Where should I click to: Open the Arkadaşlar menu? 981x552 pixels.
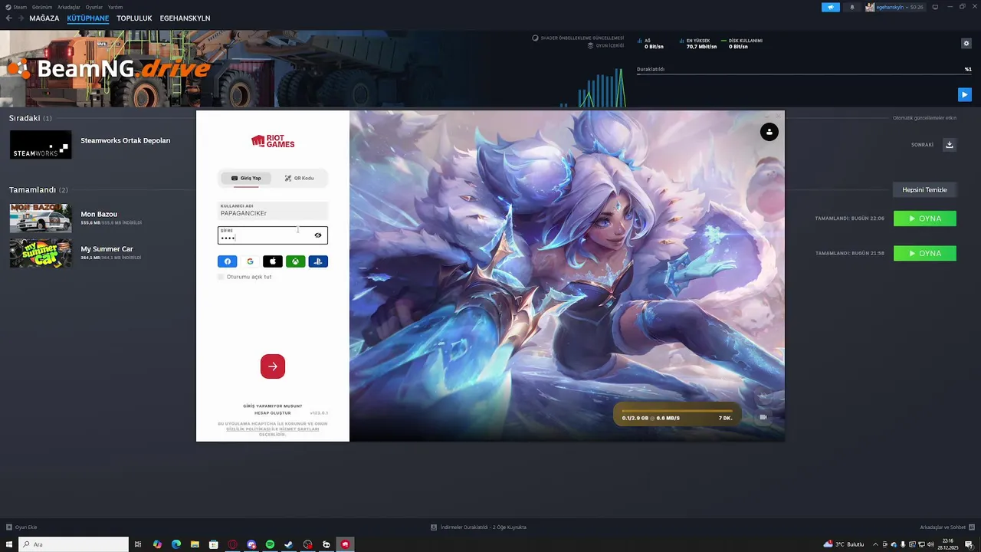68,7
